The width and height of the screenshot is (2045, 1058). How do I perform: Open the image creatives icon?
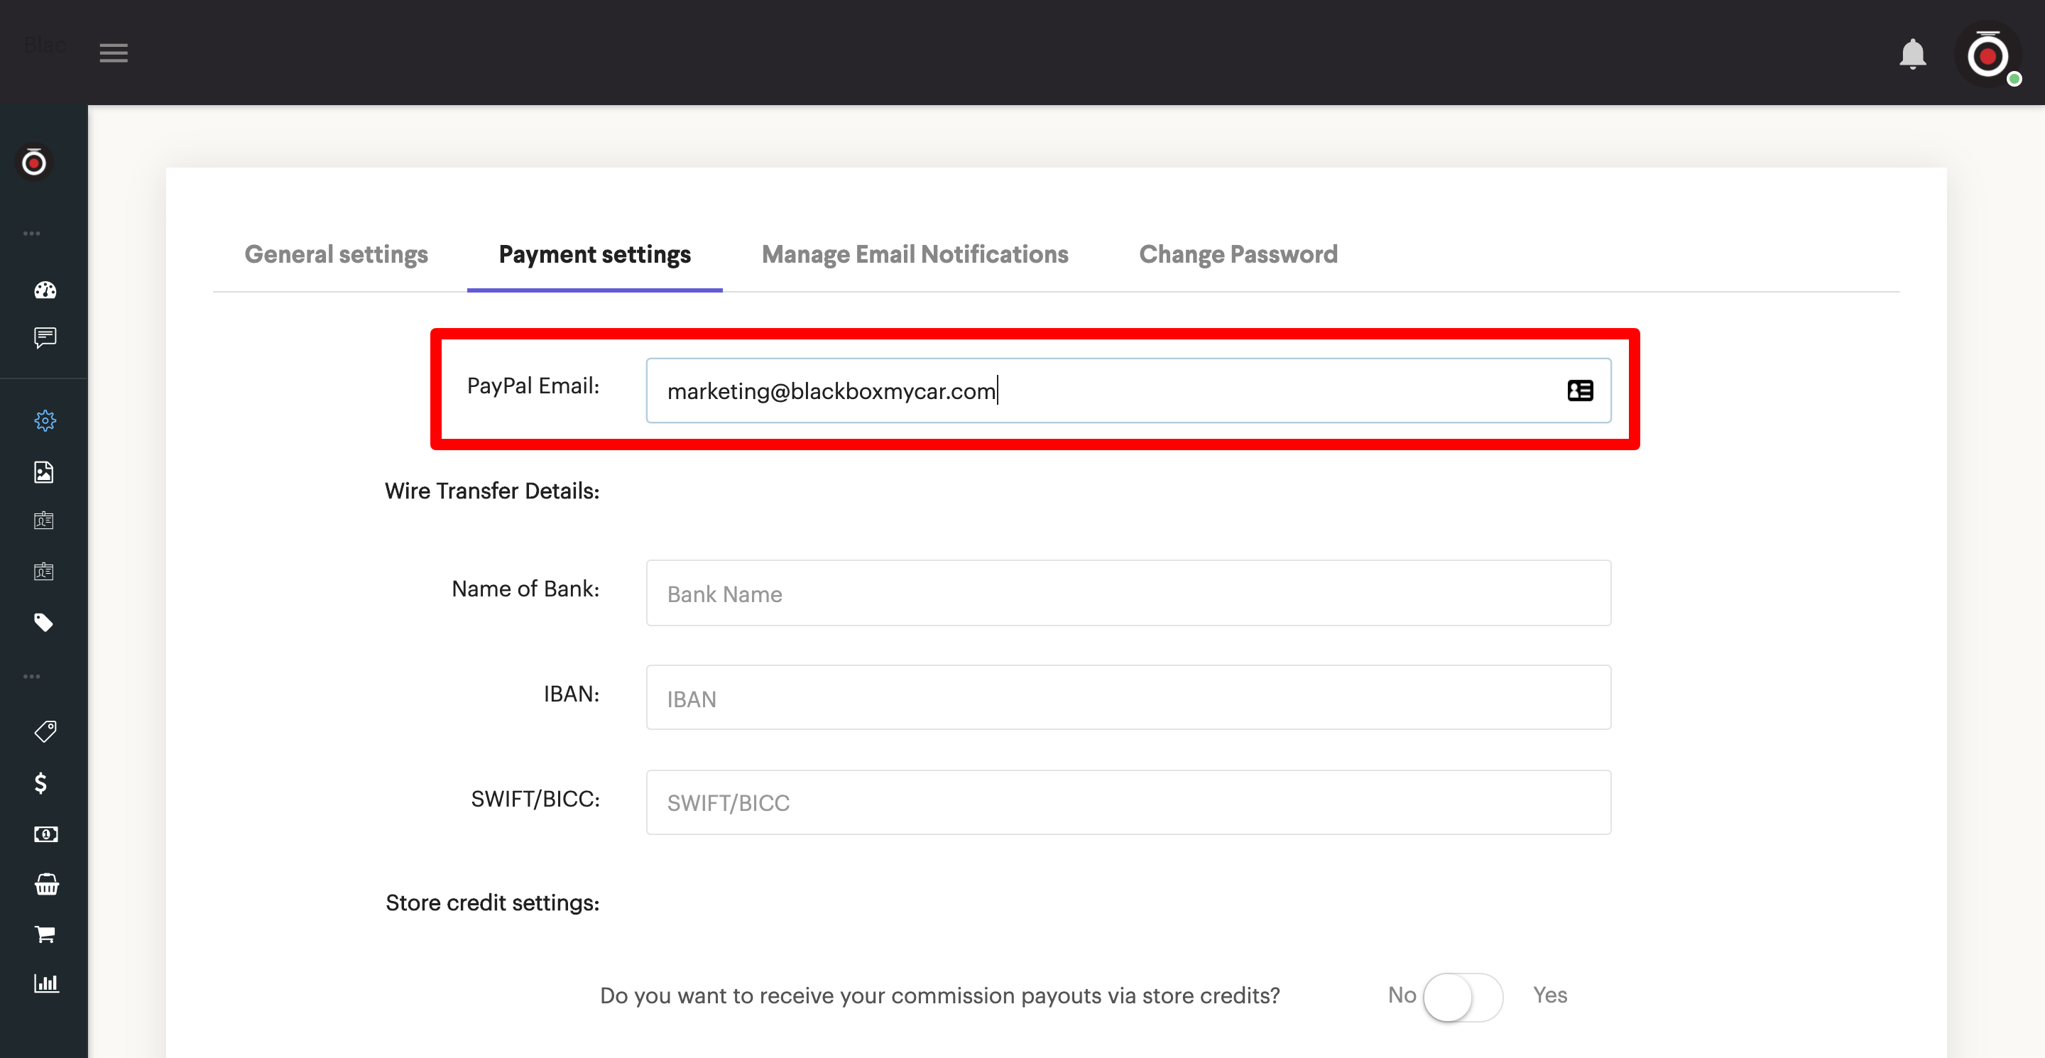tap(43, 472)
